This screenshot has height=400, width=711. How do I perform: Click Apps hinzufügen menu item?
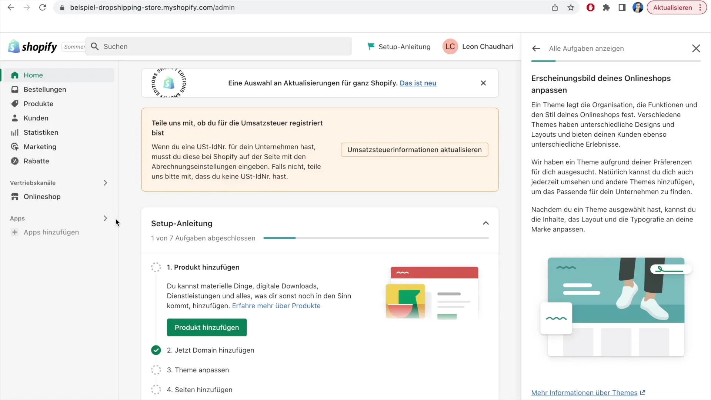click(51, 232)
